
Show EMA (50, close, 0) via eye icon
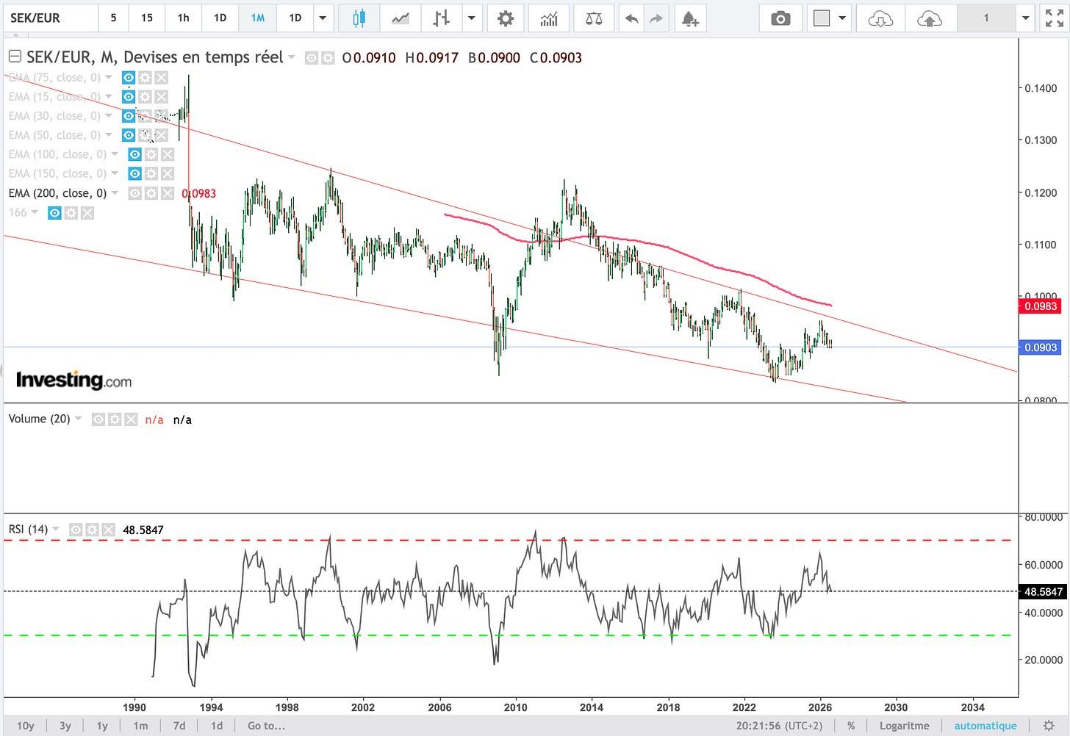pyautogui.click(x=129, y=135)
